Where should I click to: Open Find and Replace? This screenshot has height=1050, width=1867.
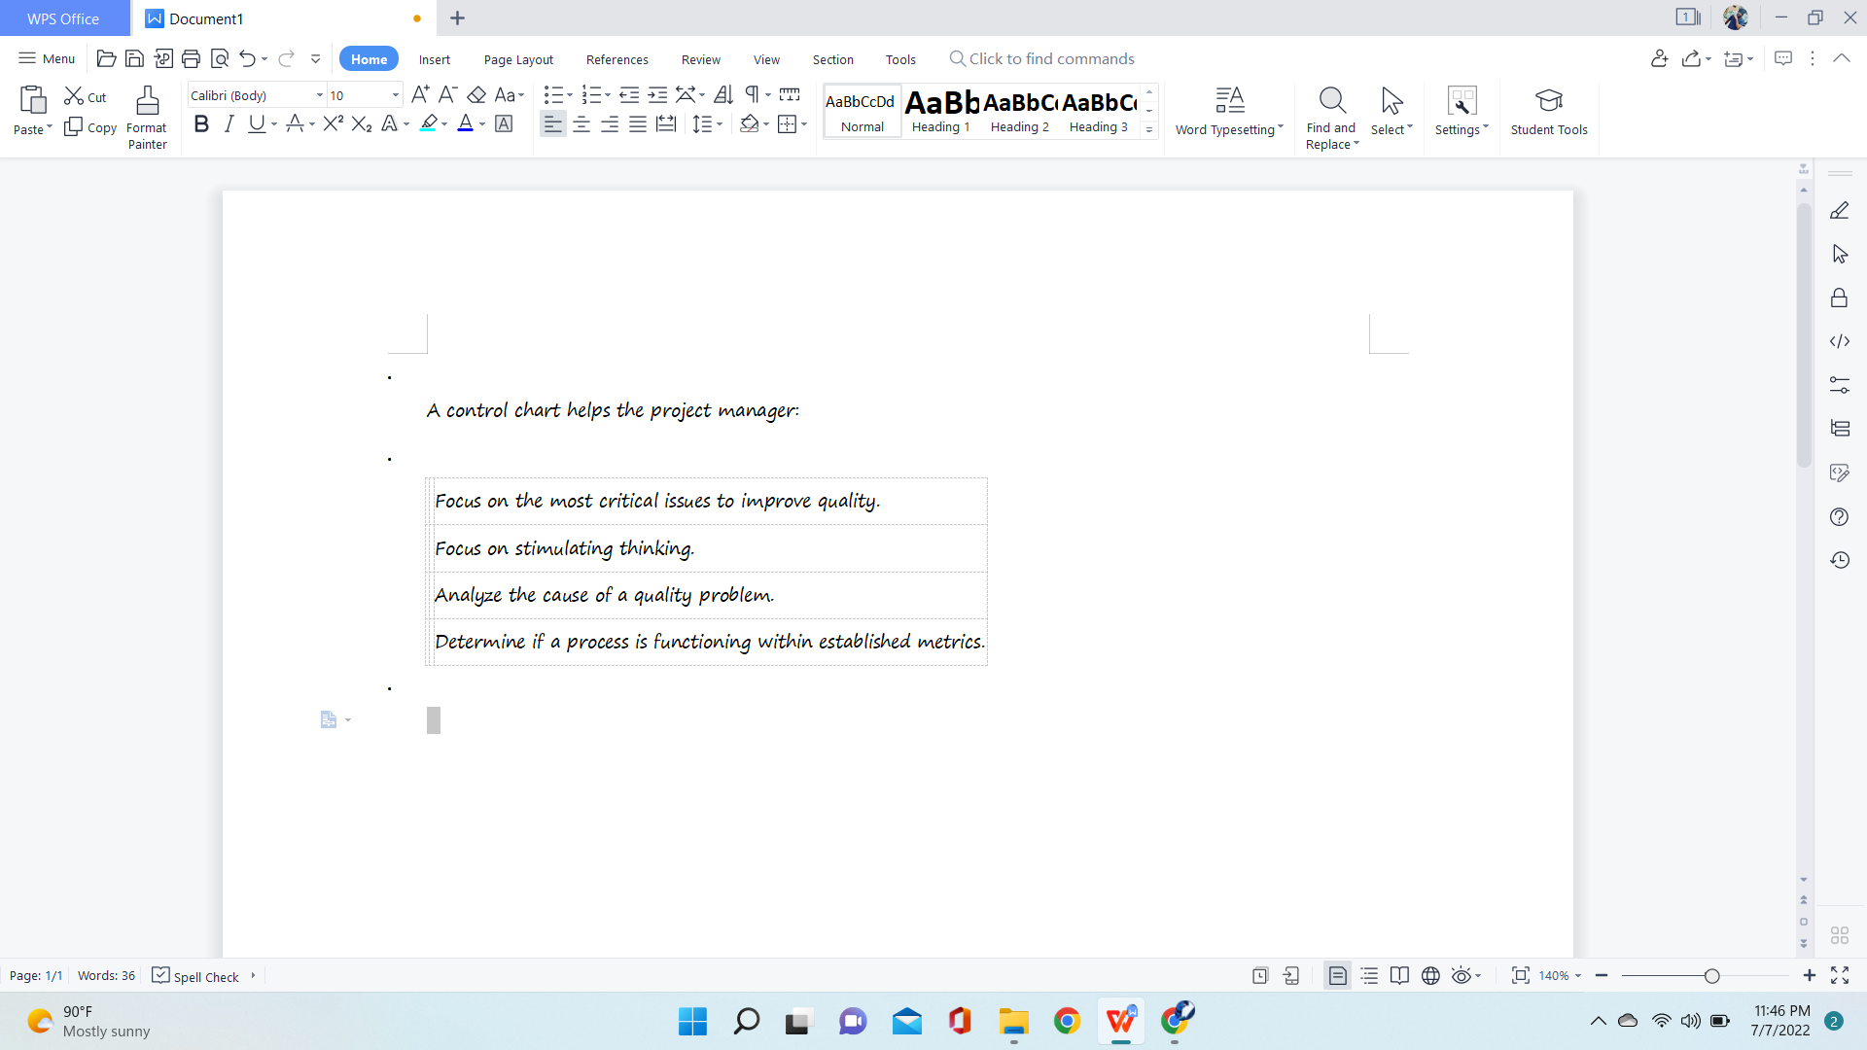[x=1330, y=112]
